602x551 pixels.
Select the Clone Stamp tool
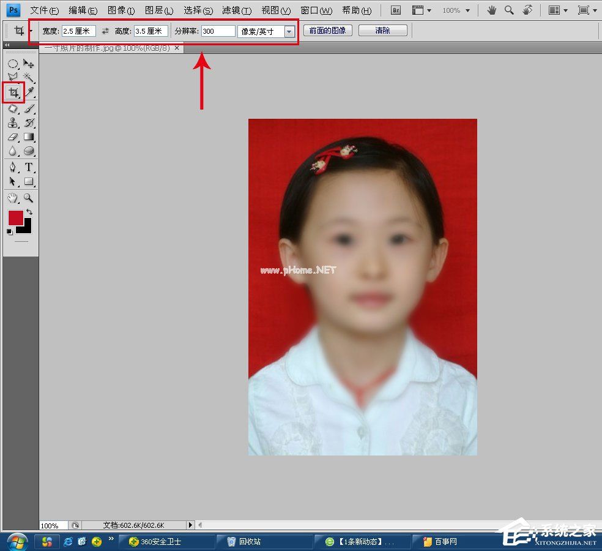13,122
